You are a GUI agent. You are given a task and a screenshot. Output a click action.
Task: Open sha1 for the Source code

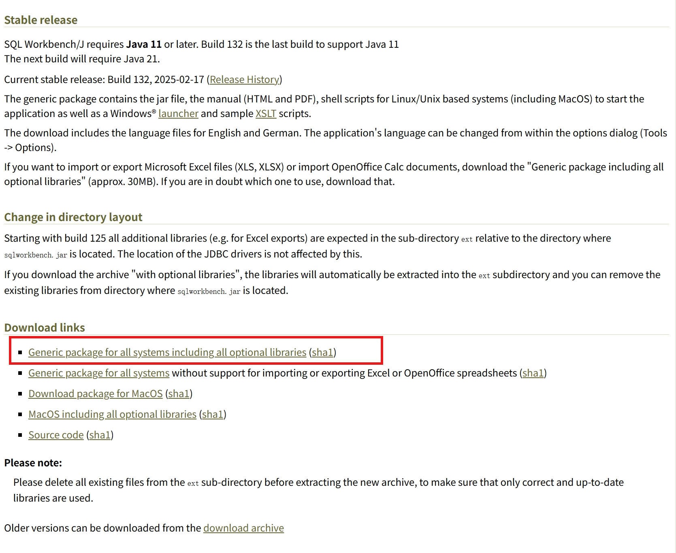(100, 435)
